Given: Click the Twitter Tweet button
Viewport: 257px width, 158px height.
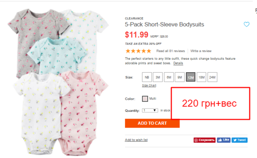Looking at the screenshot, I should coord(239,140).
